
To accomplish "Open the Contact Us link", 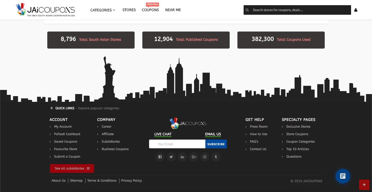I will [258, 149].
